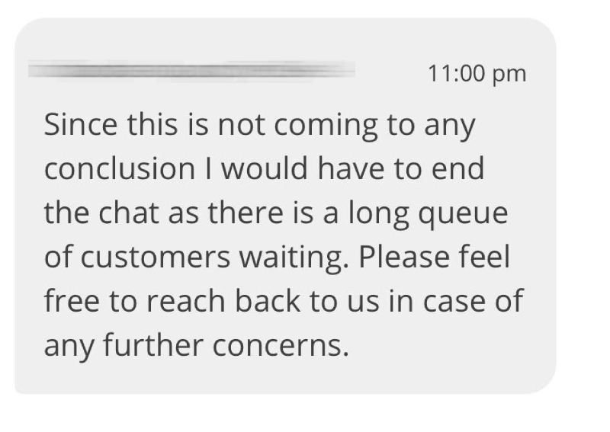610x432 pixels.
Task: Click the word 'conclusion' in message
Action: pos(120,168)
